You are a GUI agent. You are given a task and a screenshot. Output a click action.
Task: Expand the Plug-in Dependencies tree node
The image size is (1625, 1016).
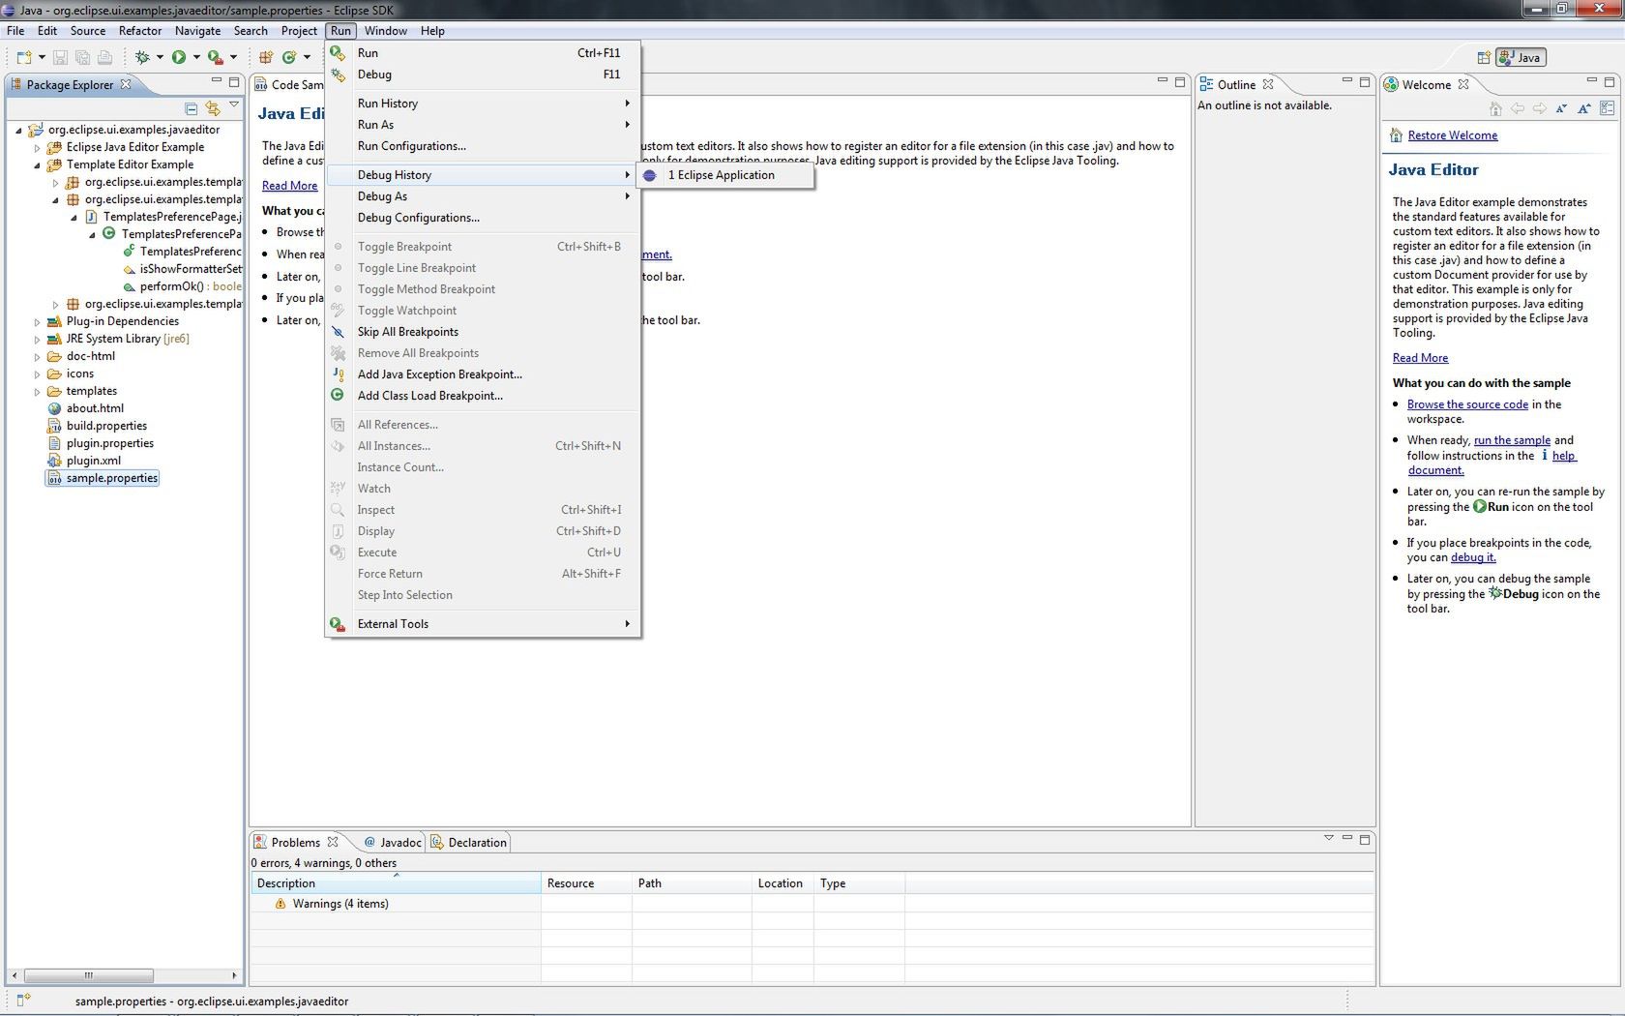coord(37,321)
